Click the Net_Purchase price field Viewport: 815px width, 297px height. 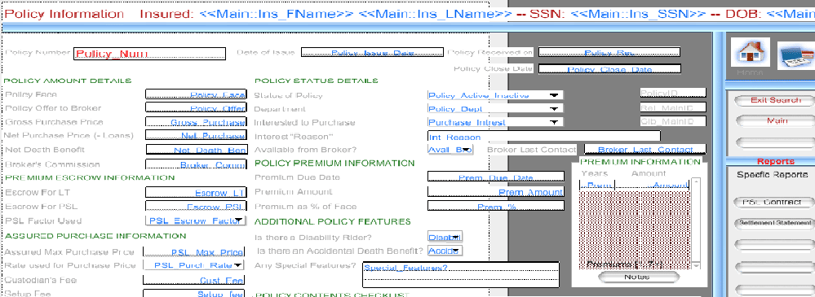pos(195,136)
